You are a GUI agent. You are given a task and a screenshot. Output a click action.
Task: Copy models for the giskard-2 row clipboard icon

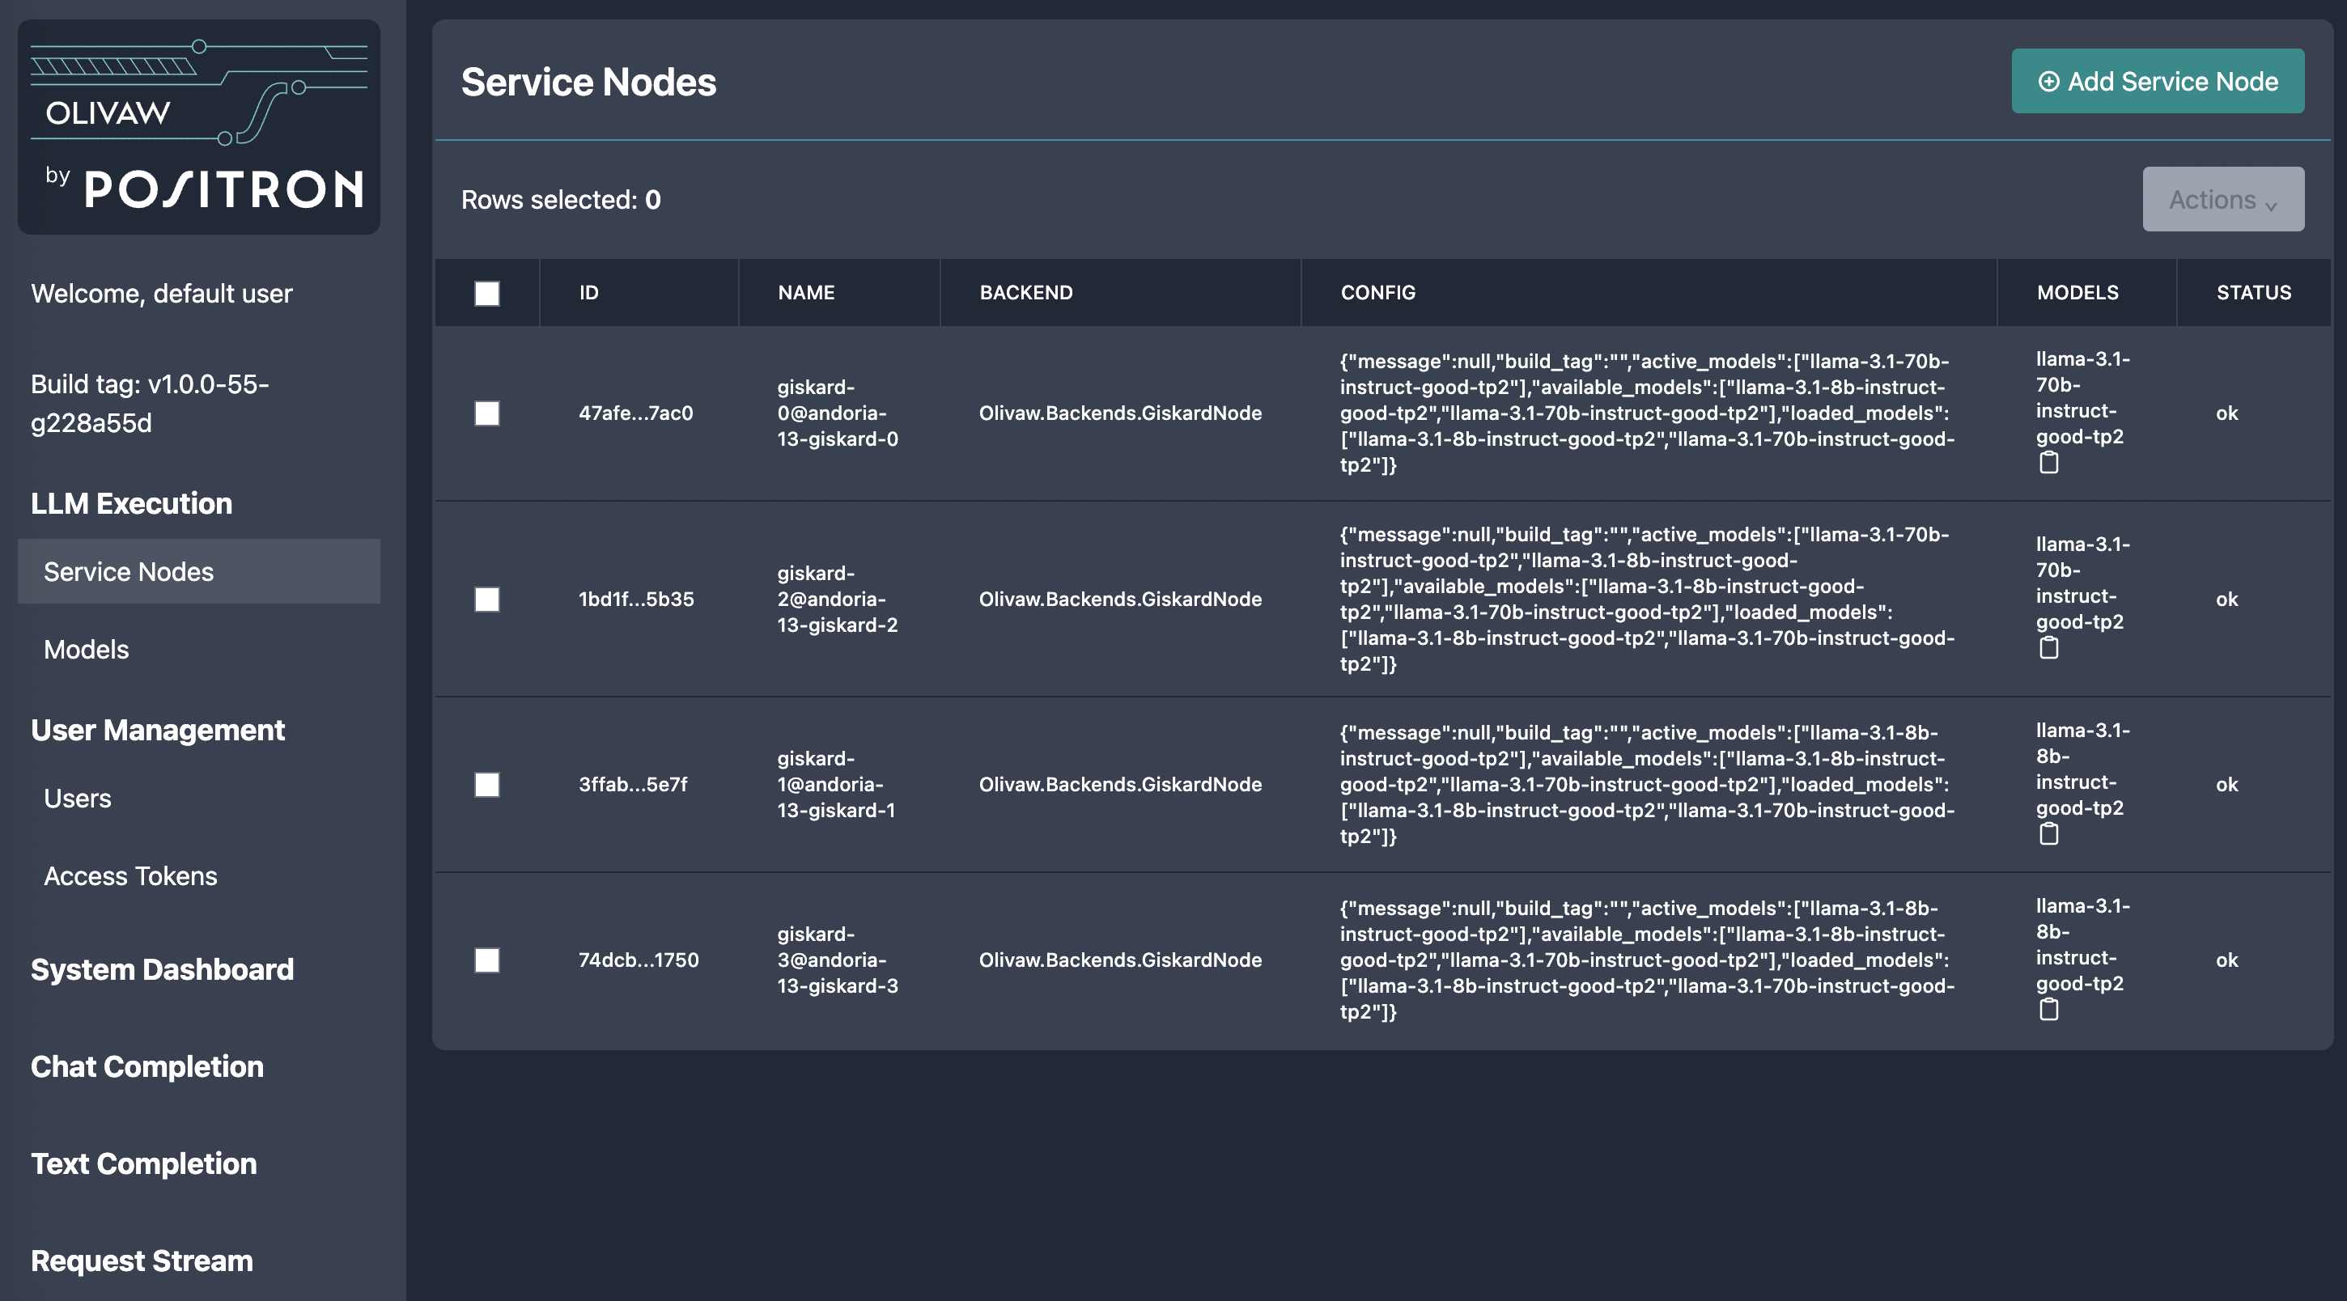point(2048,648)
